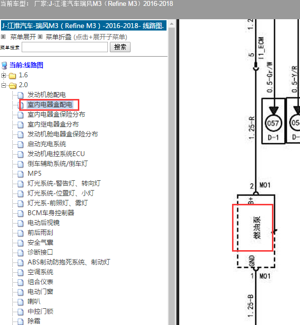
Task: Click page icon beside 喇叭
Action: click(x=21, y=302)
